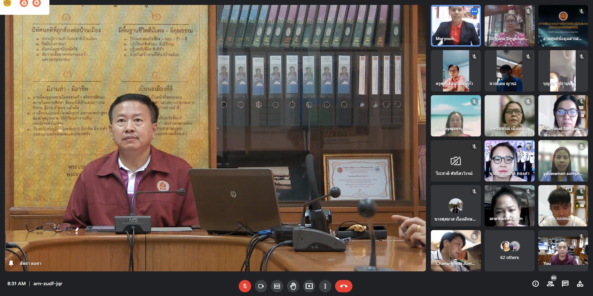Image resolution: width=593 pixels, height=296 pixels.
Task: Open options on Maryooh's tile
Action: (474, 12)
